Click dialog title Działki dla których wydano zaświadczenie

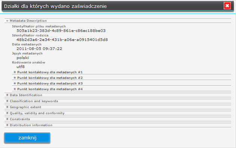pos(55,6)
